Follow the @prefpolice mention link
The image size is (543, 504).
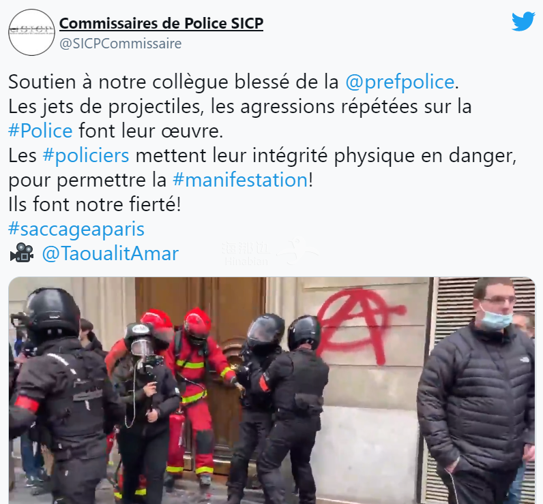tap(400, 82)
